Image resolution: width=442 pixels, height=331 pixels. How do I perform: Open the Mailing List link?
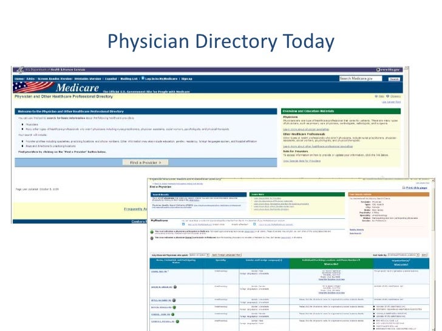[129, 79]
